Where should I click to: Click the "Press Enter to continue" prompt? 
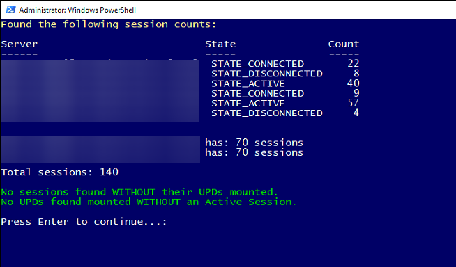pyautogui.click(x=84, y=222)
